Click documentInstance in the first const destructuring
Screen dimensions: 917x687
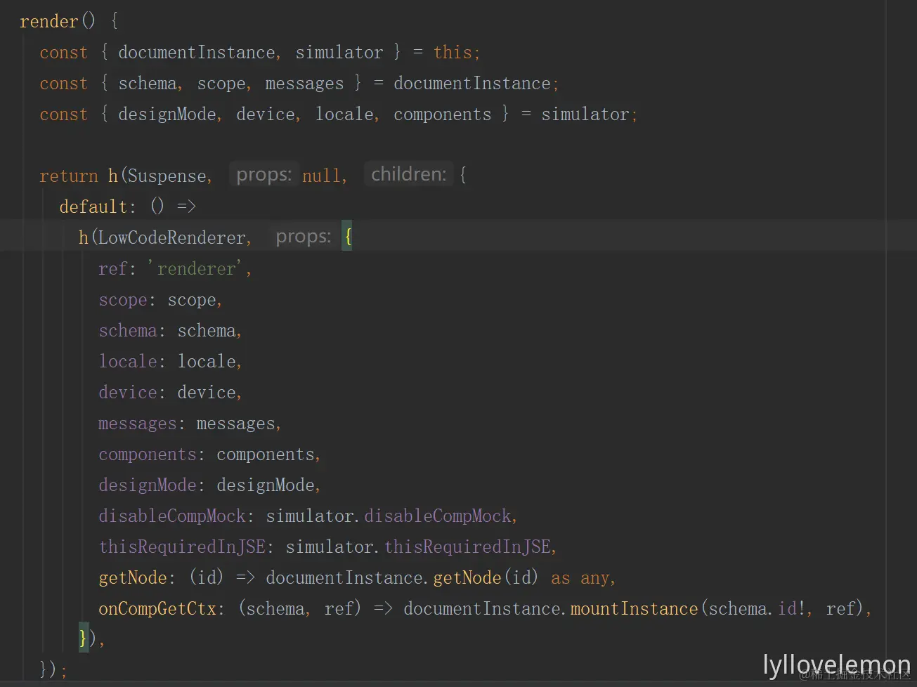[x=197, y=53]
